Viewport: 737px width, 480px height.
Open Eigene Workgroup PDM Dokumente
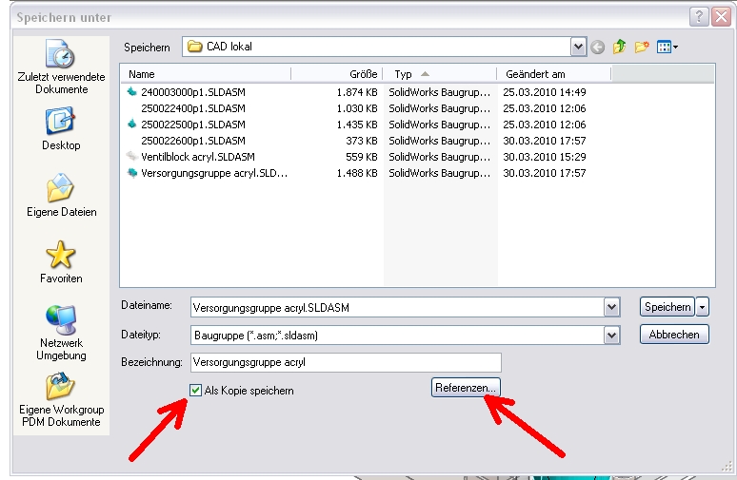[x=61, y=400]
